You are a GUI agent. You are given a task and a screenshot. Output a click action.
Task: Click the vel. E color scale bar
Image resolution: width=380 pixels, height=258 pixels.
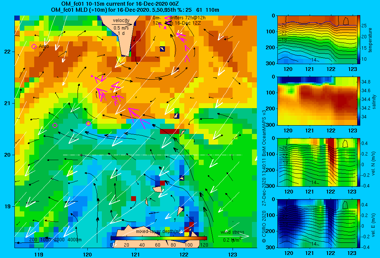[359, 223]
